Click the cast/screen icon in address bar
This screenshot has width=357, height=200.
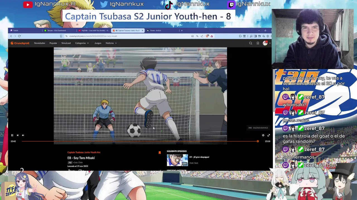(x=192, y=36)
